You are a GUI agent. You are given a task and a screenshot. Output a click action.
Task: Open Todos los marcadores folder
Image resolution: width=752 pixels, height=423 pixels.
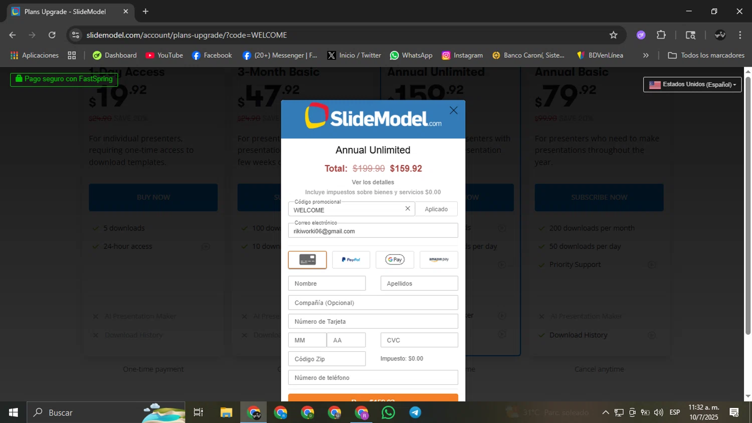point(706,55)
